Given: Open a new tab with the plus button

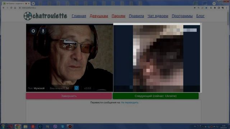Looking at the screenshot, I should (x=33, y=3).
